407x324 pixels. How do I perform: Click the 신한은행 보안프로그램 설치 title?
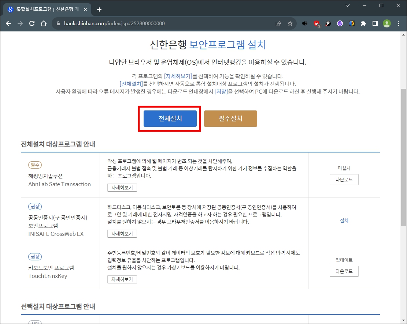tap(208, 45)
